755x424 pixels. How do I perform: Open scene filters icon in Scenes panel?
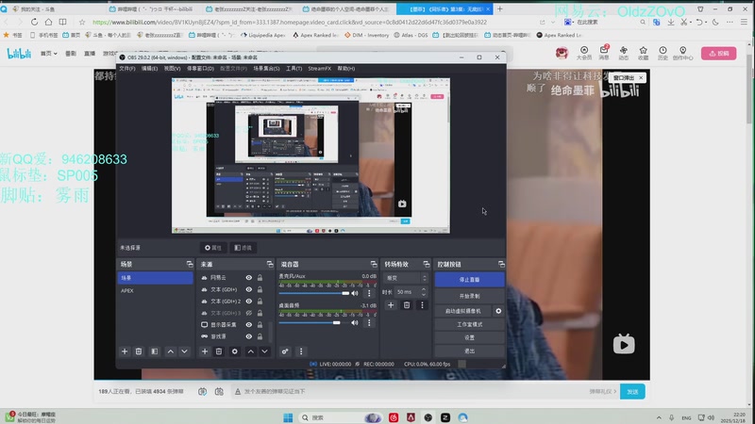pyautogui.click(x=155, y=351)
